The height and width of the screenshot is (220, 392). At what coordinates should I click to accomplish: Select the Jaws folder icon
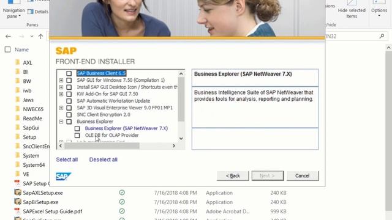pyautogui.click(x=18, y=100)
